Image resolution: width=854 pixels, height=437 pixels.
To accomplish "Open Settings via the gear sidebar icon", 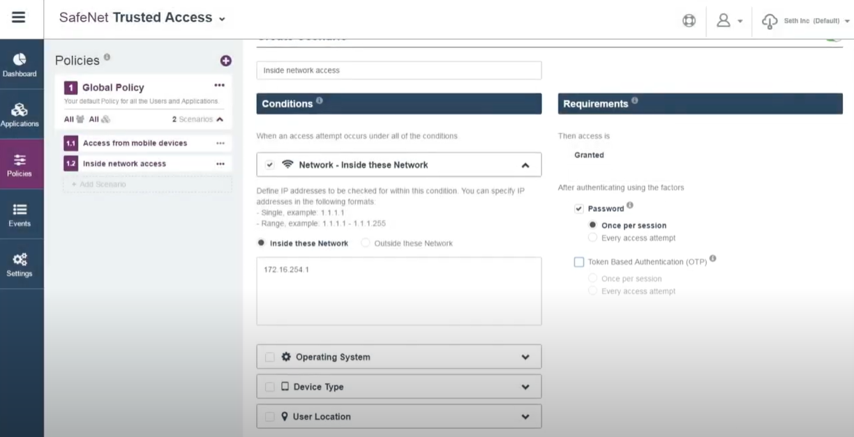I will click(20, 261).
